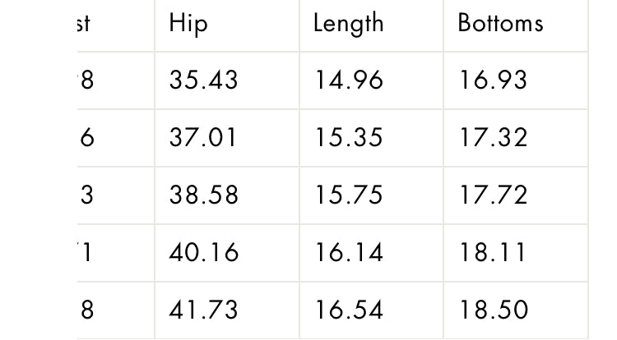Click length cell 14.96
This screenshot has height=340, width=617.
point(349,80)
